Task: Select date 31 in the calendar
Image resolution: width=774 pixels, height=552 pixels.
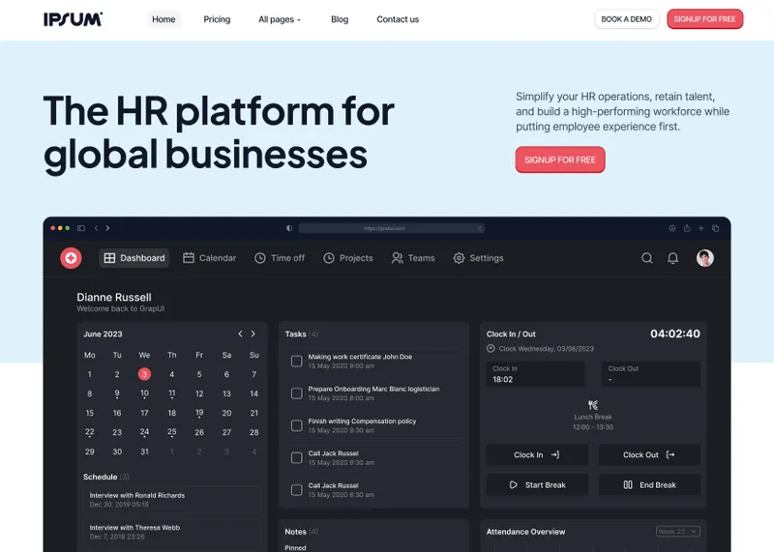Action: (x=144, y=451)
